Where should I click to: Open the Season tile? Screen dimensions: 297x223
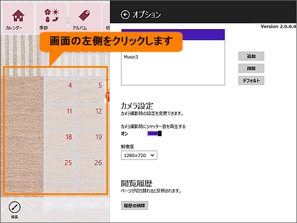point(51,18)
